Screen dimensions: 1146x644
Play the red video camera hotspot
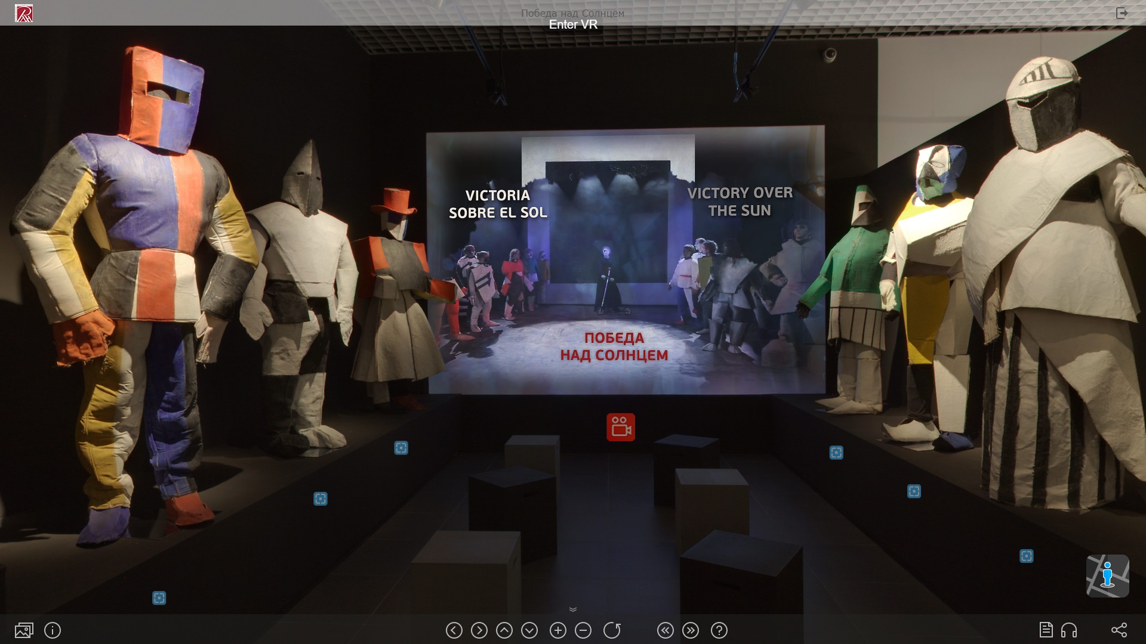coord(621,427)
